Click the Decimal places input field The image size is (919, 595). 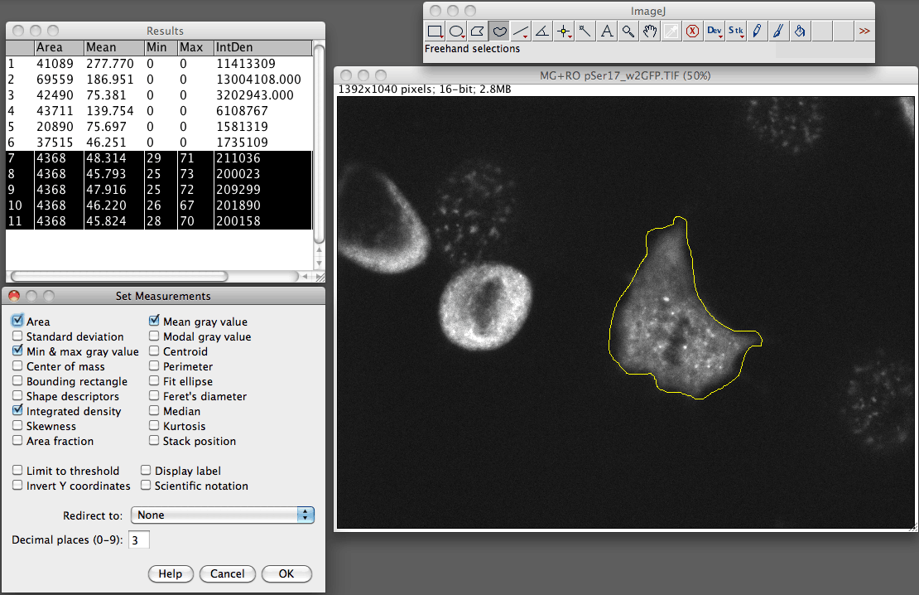138,540
